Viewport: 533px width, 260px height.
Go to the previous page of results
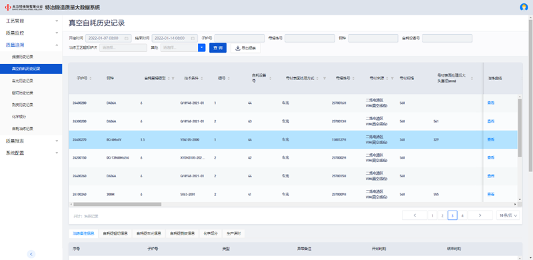[x=414, y=215]
